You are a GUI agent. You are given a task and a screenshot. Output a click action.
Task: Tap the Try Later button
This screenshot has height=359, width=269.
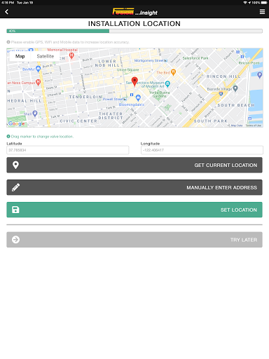[134, 240]
